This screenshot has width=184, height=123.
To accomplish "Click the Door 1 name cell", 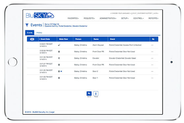I will coord(95,78).
